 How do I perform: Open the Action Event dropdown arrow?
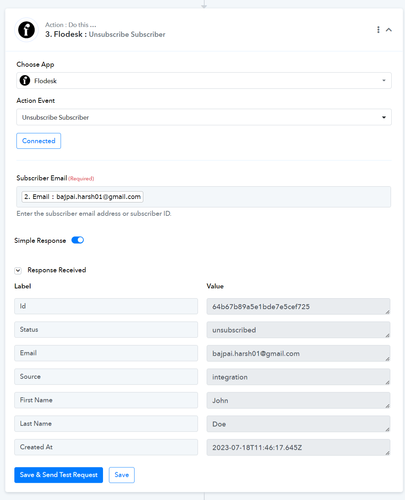point(384,117)
